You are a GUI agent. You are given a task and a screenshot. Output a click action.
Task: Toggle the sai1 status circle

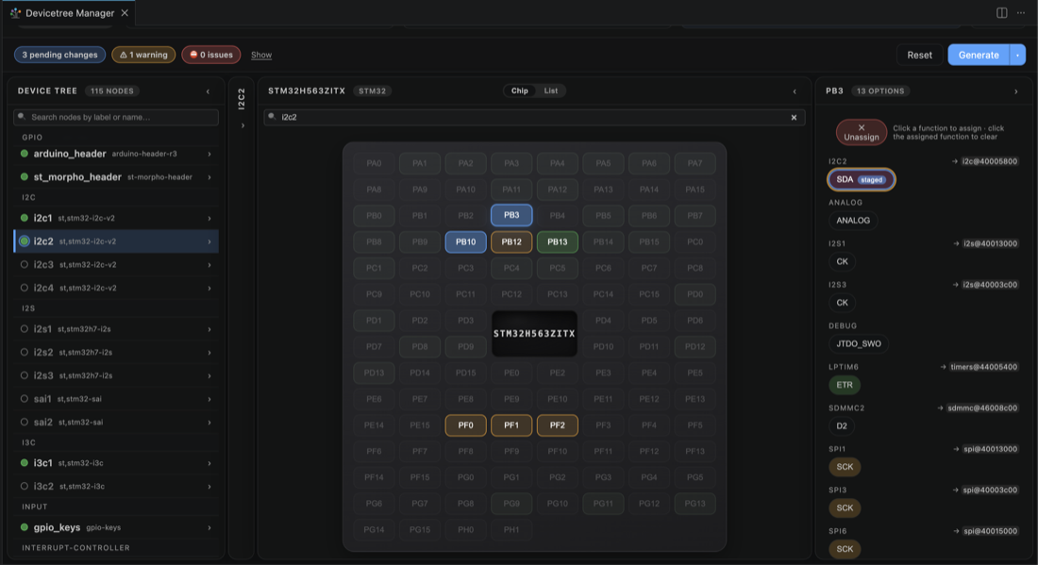pos(25,399)
